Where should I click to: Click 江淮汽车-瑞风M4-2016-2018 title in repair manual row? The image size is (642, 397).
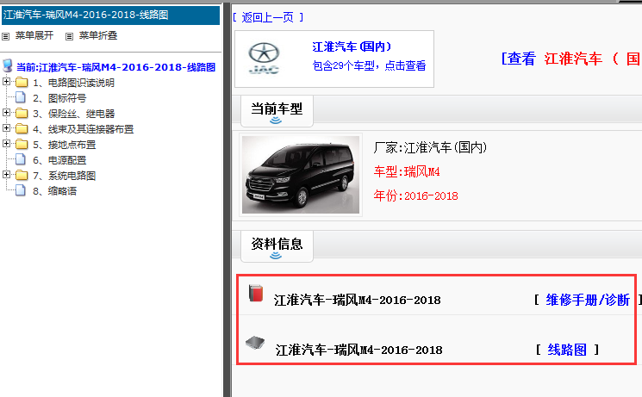point(357,300)
